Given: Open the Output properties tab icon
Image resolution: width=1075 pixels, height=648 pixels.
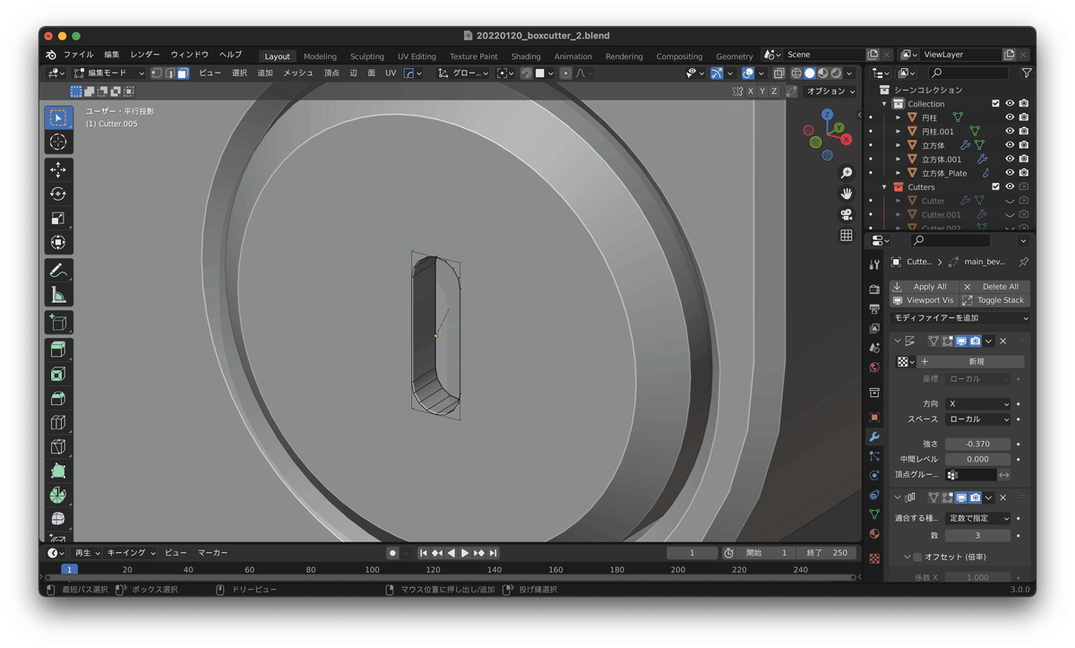Looking at the screenshot, I should pyautogui.click(x=874, y=308).
